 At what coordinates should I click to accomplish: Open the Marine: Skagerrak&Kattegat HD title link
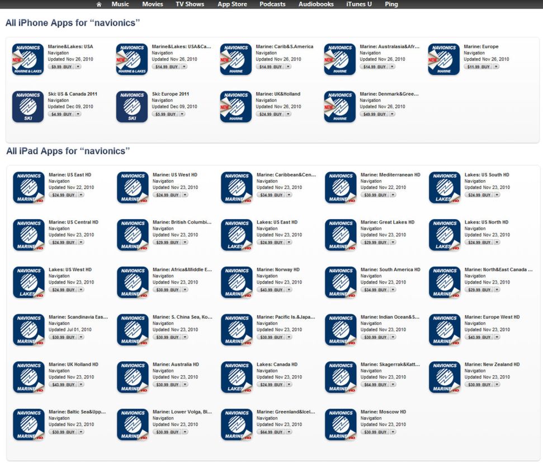pos(390,365)
